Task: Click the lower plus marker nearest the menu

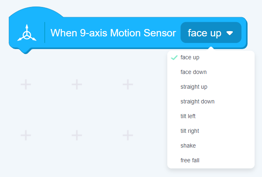Action: 128,134
